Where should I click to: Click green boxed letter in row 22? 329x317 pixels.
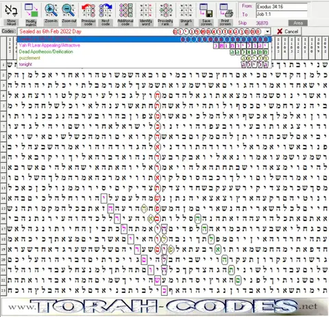tap(238, 280)
